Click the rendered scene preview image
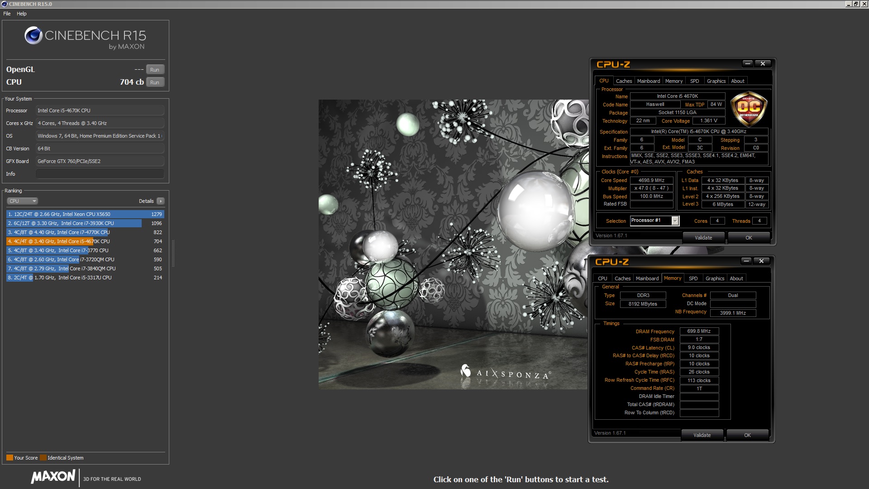 click(x=453, y=244)
